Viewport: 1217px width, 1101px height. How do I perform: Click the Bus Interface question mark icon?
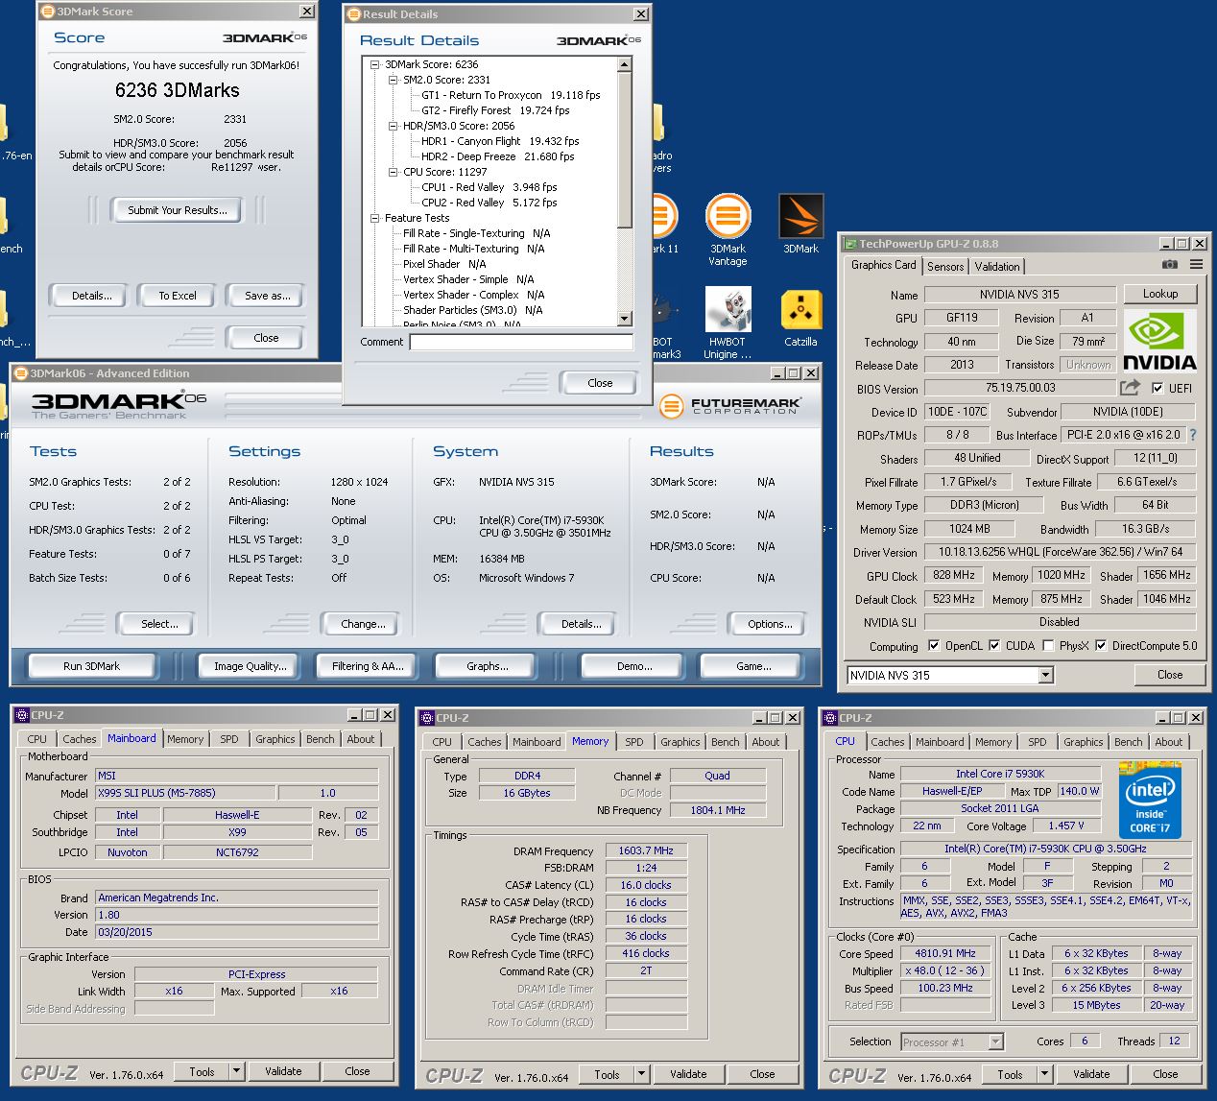pyautogui.click(x=1193, y=435)
